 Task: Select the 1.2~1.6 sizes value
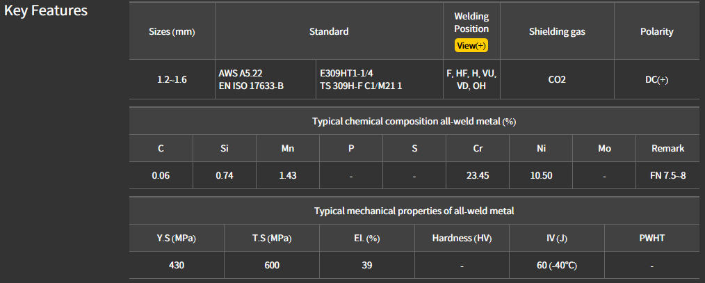click(x=172, y=79)
